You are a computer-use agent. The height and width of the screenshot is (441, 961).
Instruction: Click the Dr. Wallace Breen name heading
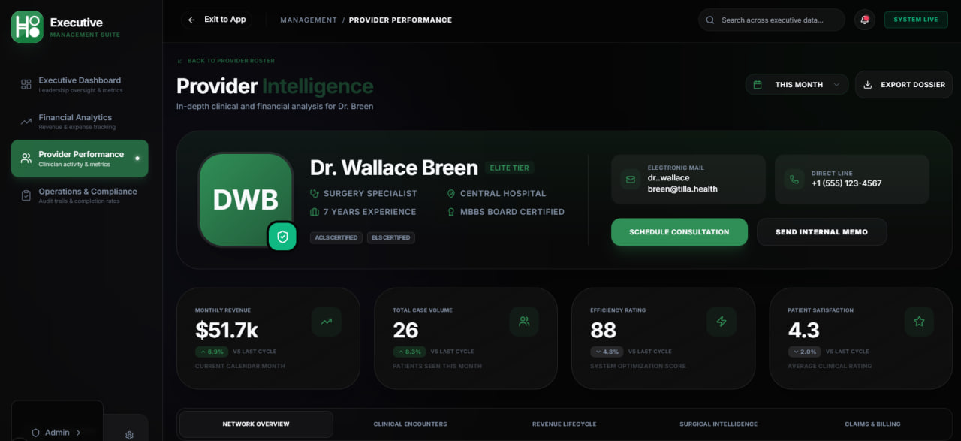[394, 168]
